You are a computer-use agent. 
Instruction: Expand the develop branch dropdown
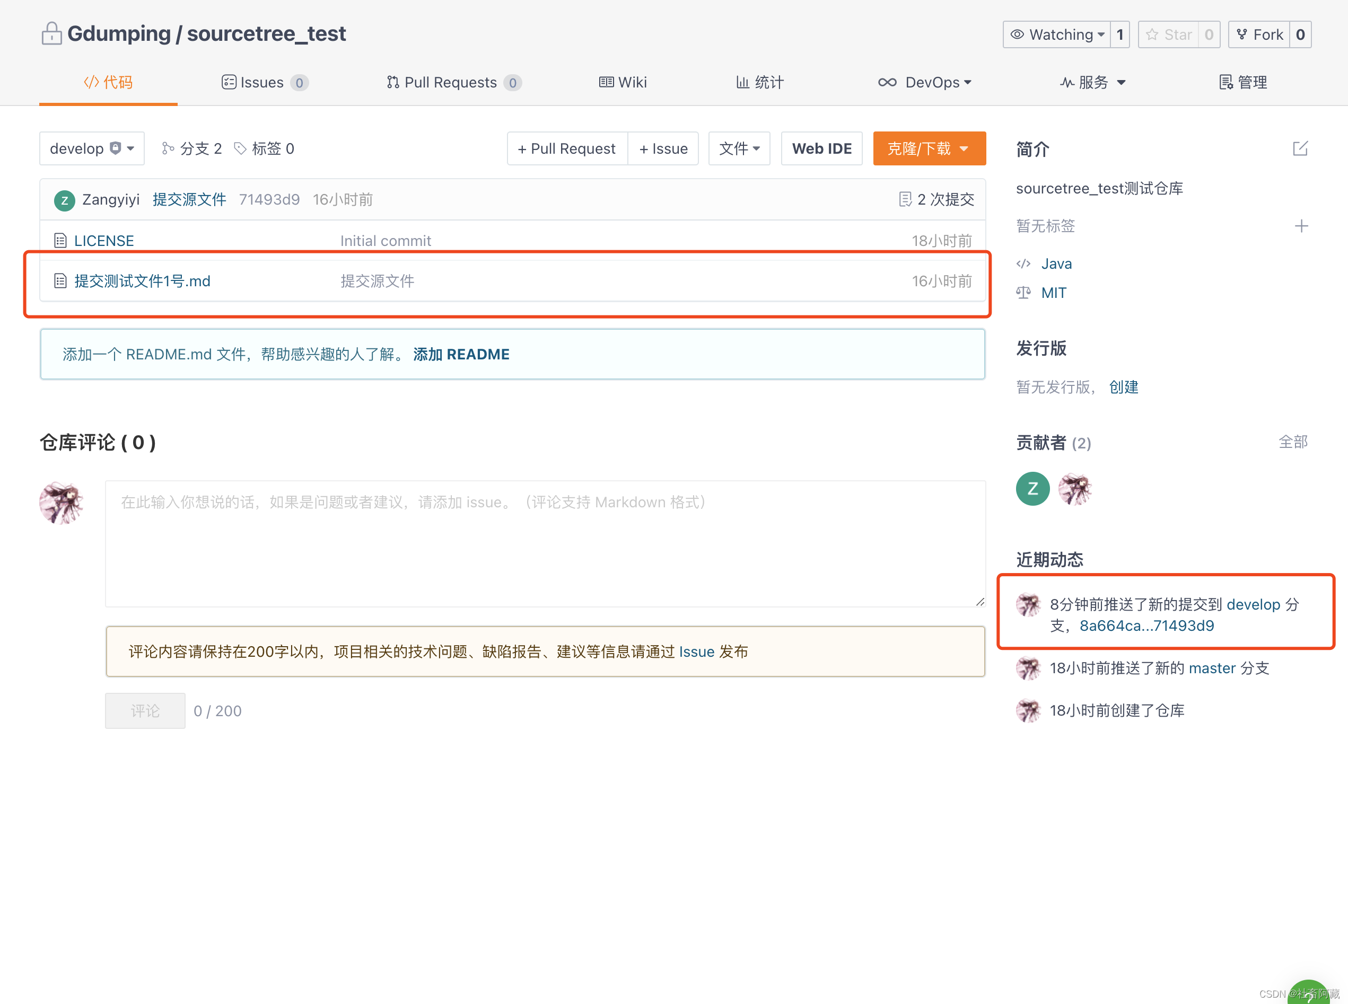click(x=91, y=149)
